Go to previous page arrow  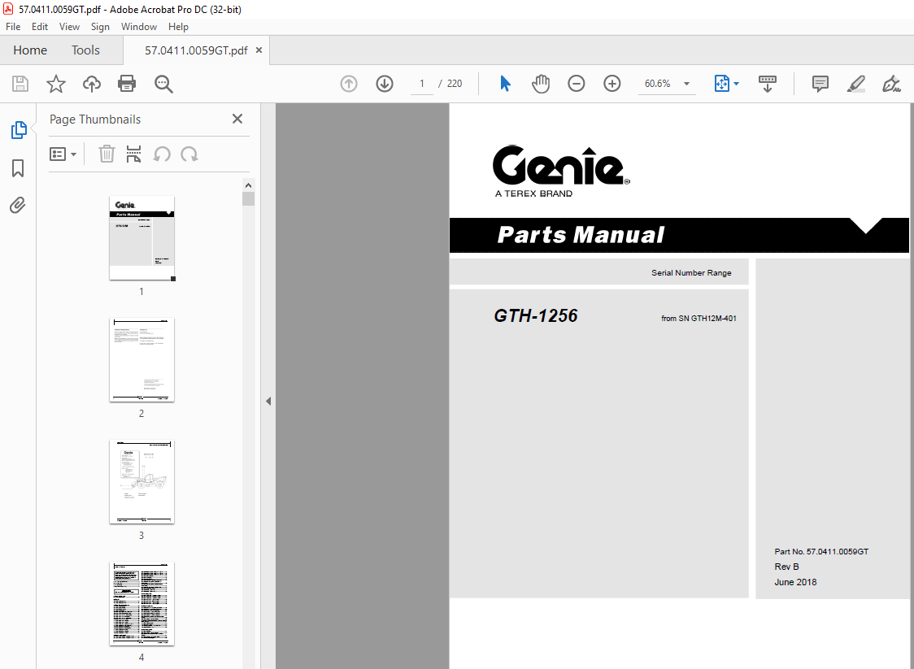[349, 84]
